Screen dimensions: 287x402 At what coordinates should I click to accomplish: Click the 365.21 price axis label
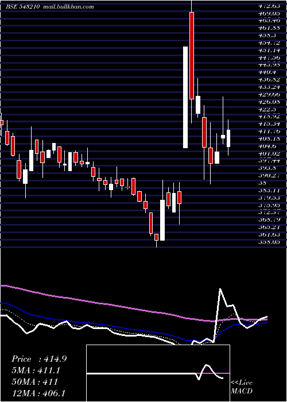pyautogui.click(x=269, y=227)
